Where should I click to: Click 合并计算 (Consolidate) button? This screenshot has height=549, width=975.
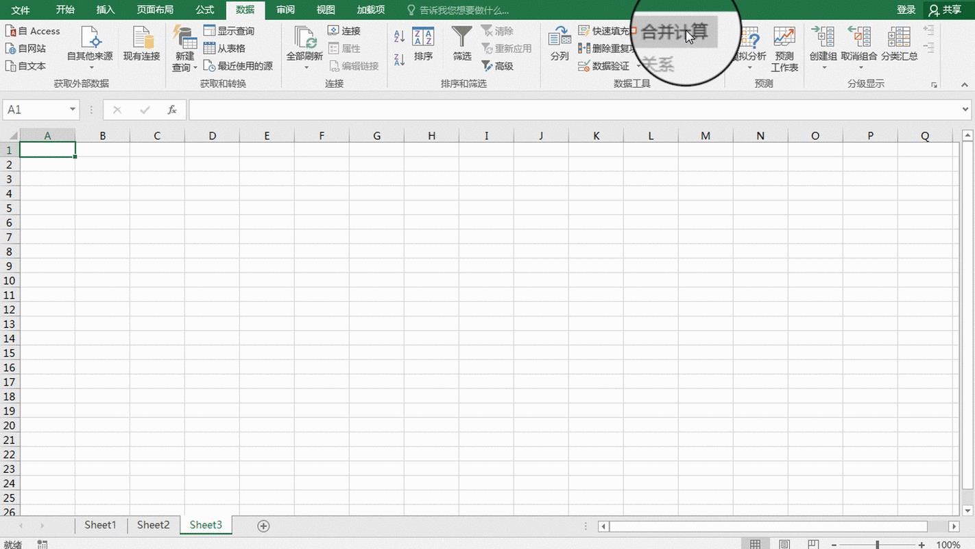coord(673,32)
